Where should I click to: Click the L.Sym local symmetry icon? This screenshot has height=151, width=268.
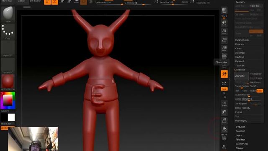tap(224, 83)
